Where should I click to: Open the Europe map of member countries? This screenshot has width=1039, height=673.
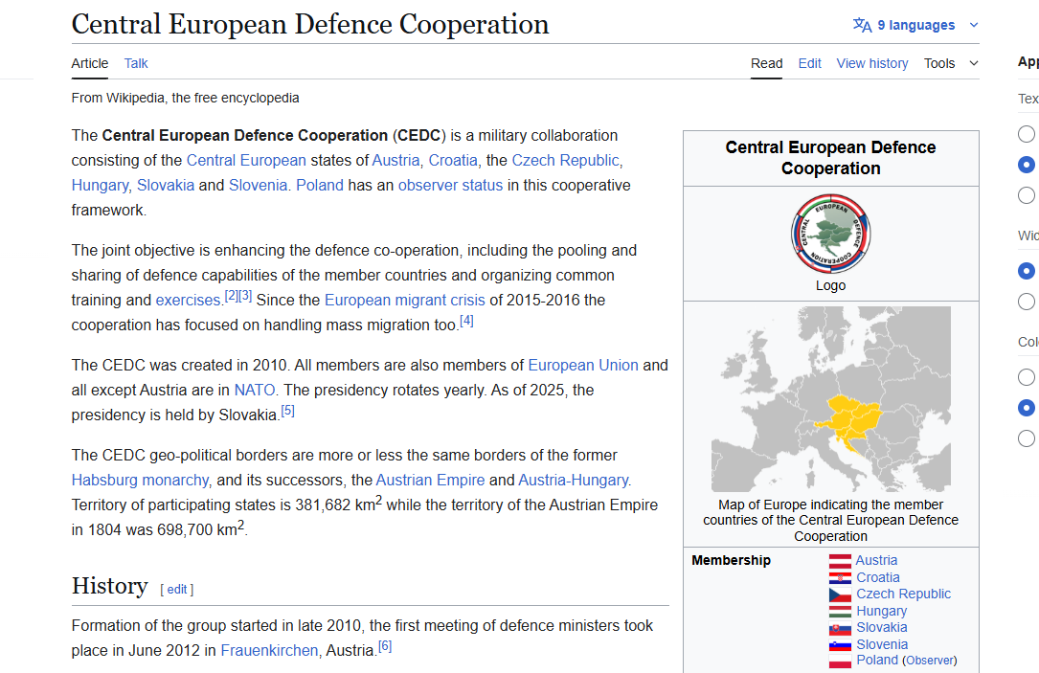click(x=831, y=399)
